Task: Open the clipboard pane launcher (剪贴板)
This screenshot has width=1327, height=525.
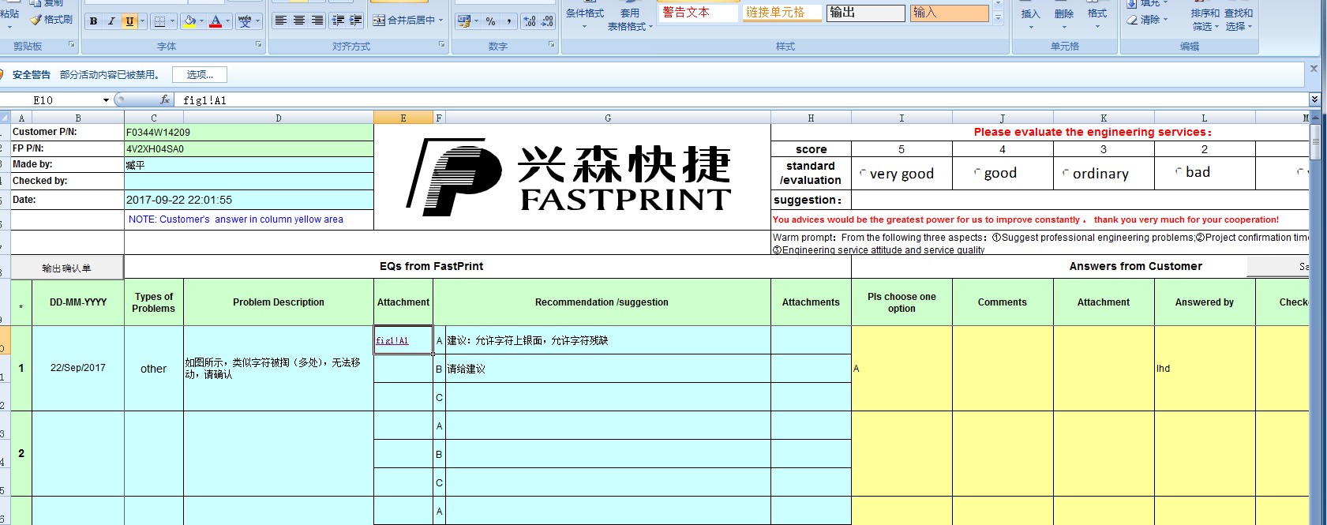Action: 72,45
